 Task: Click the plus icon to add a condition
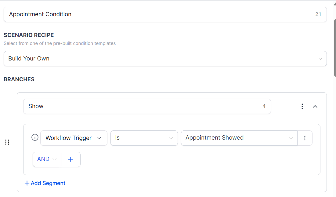70,159
